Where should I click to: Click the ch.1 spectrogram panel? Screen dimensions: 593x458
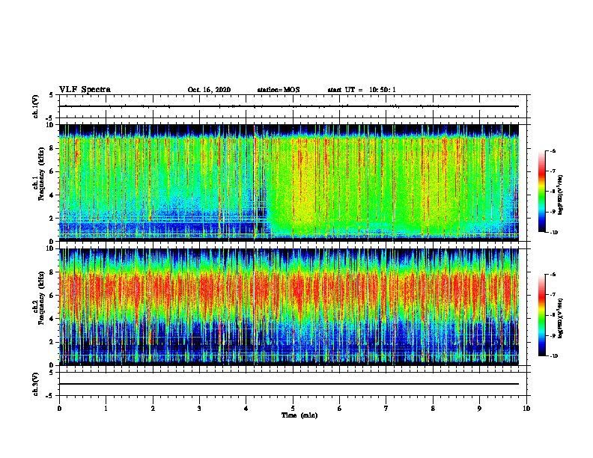(x=289, y=183)
